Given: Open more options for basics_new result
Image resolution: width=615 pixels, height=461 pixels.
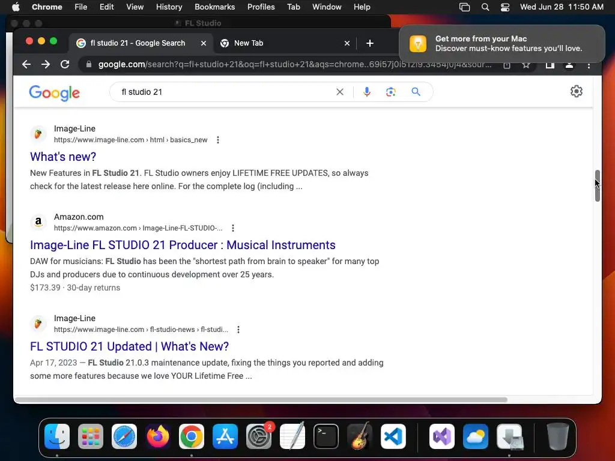Looking at the screenshot, I should [x=218, y=140].
